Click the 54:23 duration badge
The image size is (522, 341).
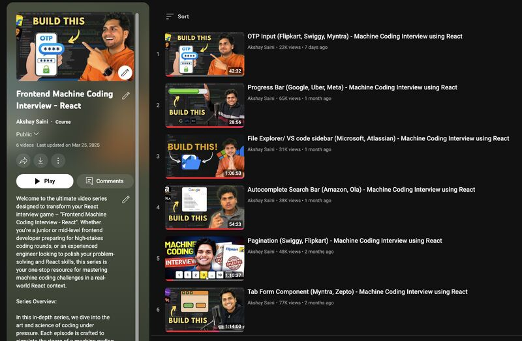click(235, 224)
